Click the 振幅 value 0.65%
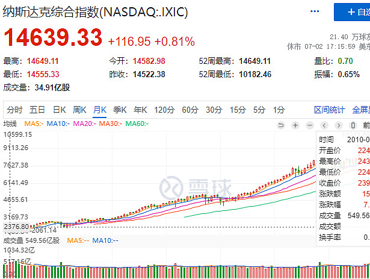370x279 pixels. pos(348,74)
